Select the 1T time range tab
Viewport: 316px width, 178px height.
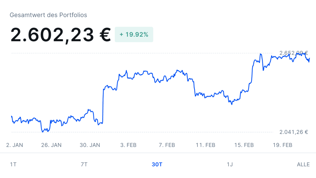[x=13, y=164]
